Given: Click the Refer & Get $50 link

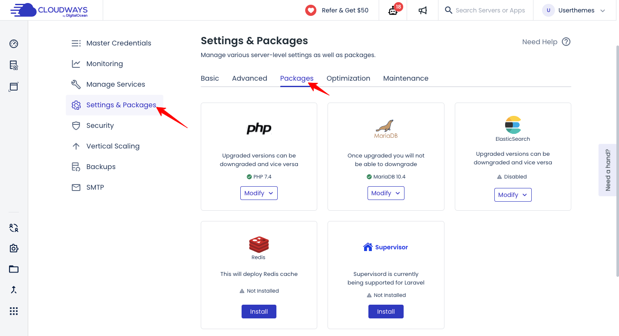Looking at the screenshot, I should (337, 10).
